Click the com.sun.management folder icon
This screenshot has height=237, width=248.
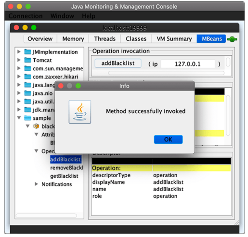pos(28,68)
